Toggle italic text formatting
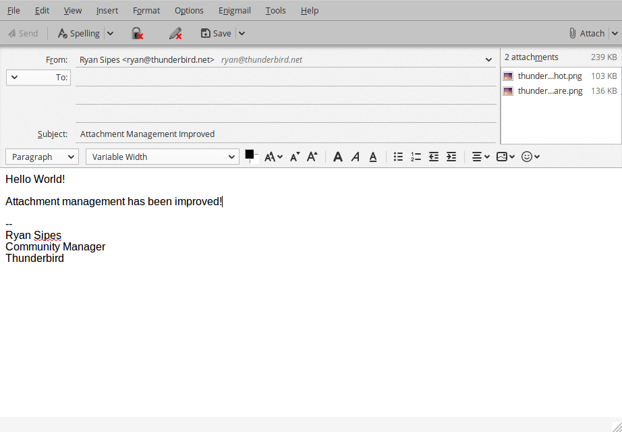 [356, 157]
